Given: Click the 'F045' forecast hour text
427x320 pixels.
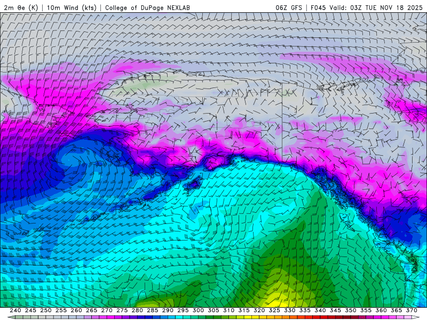Looking at the screenshot, I should click(x=318, y=7).
